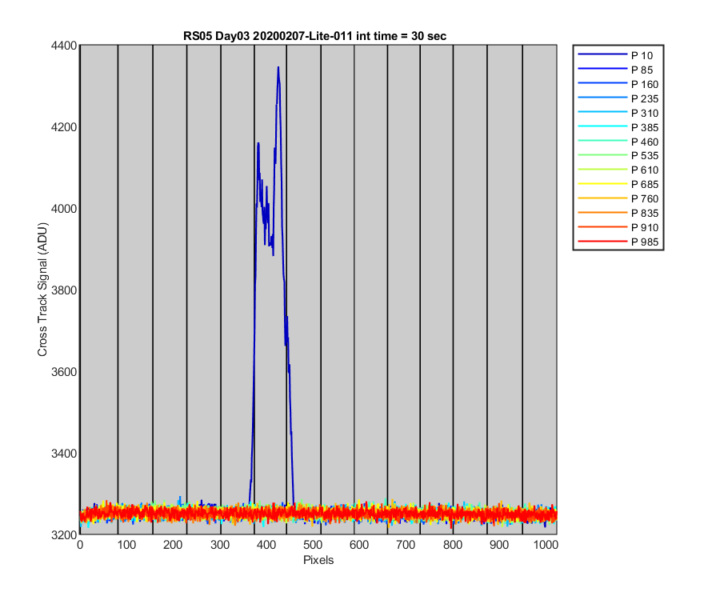Select the P 535 legend entry
The image size is (720, 600).
618,156
